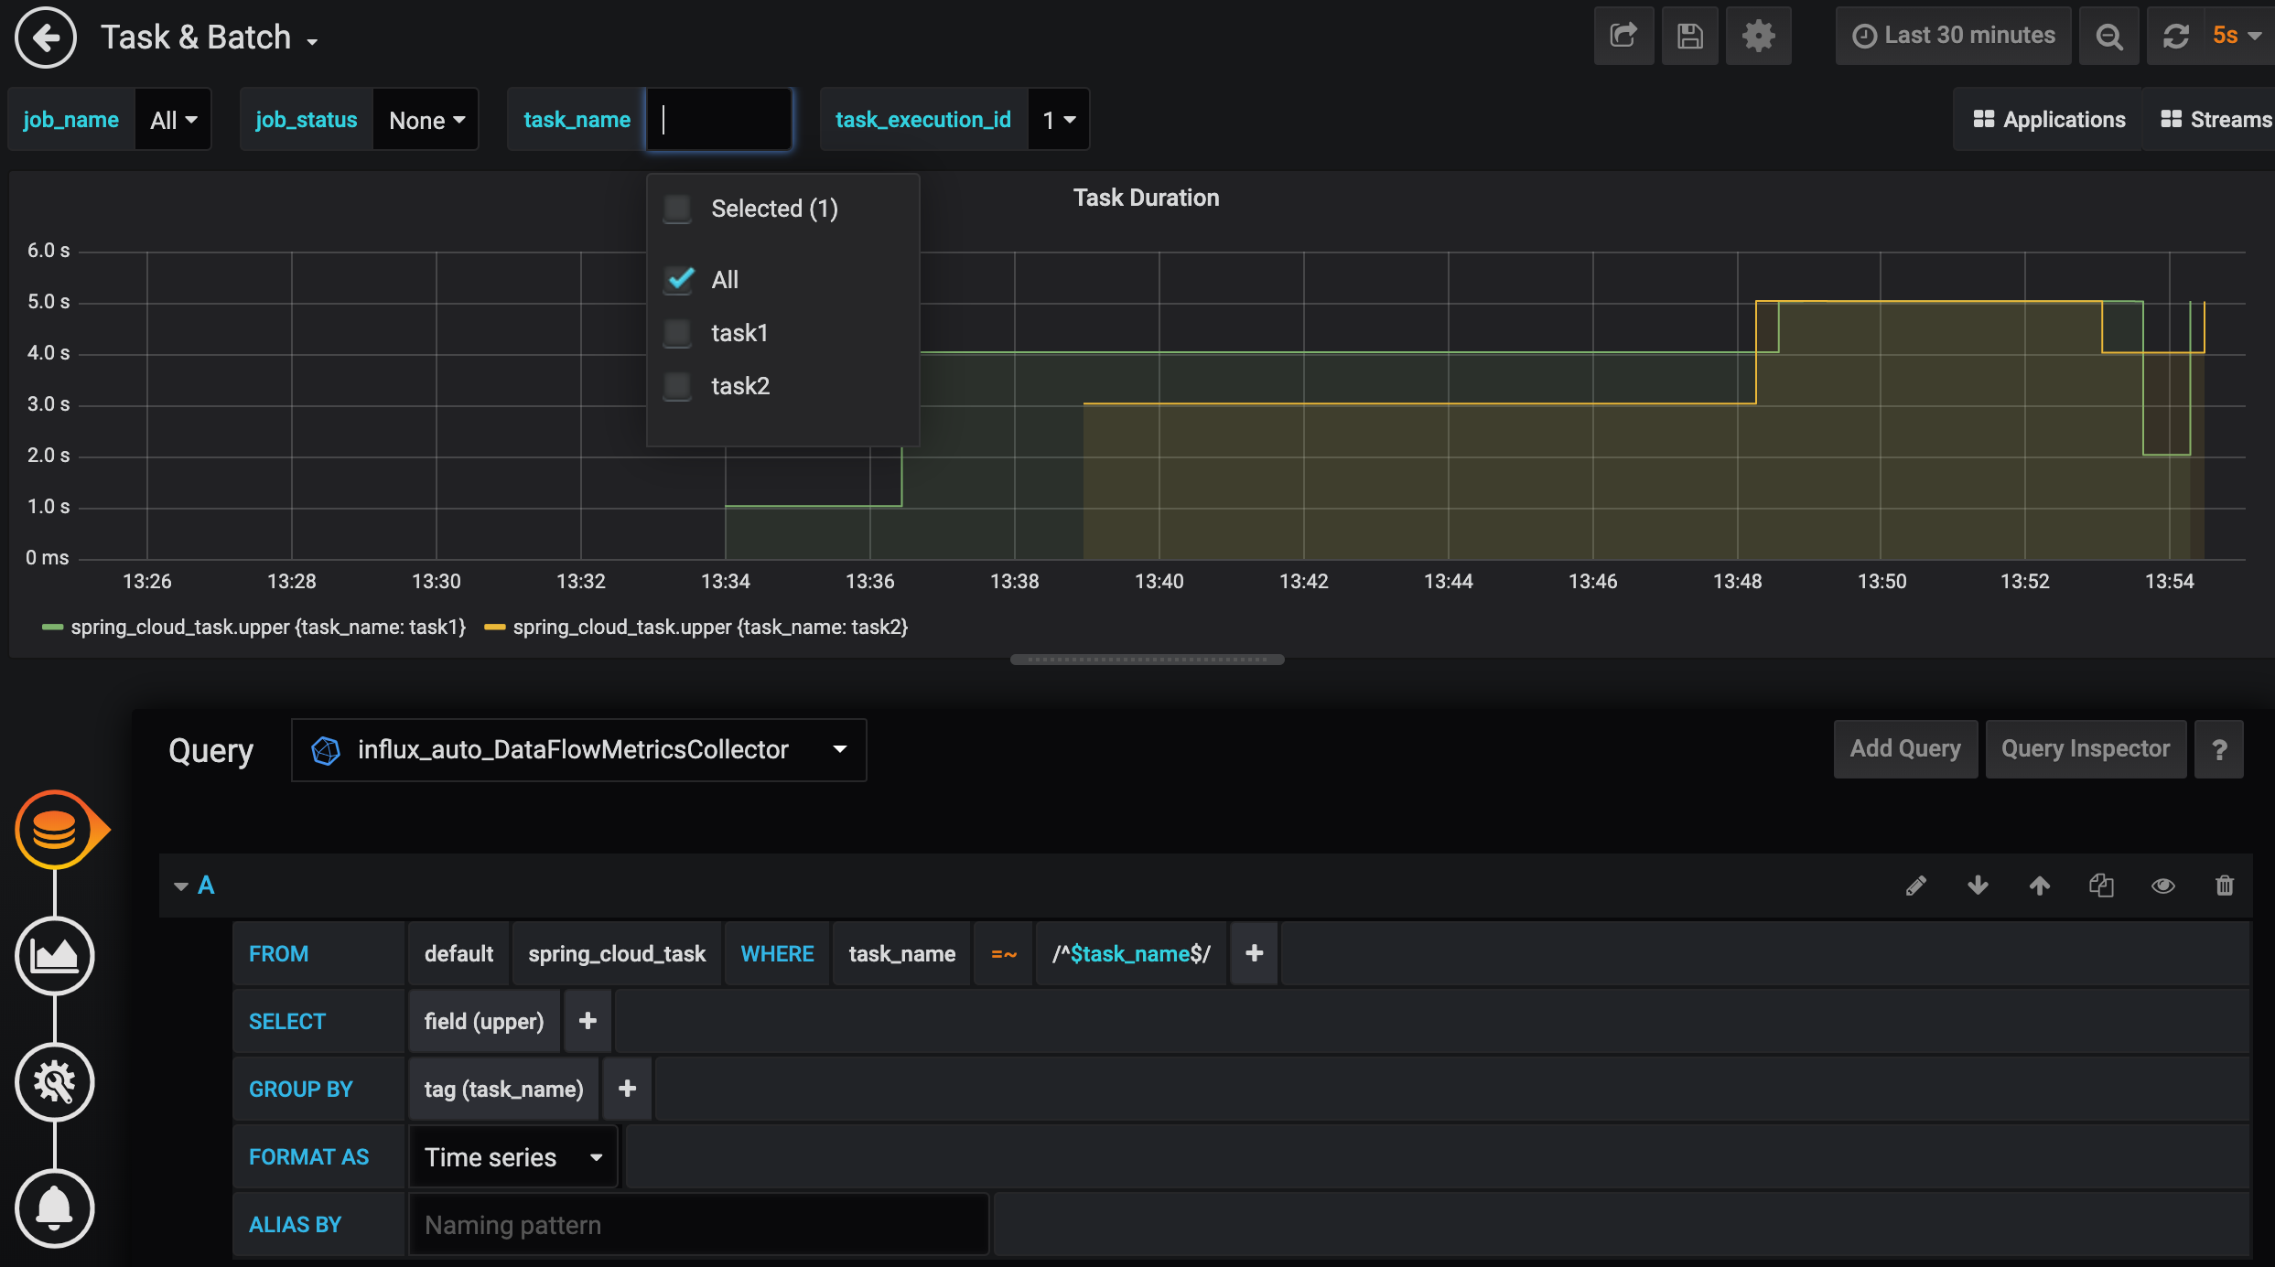
Task: Click the Add Query button
Action: point(1904,749)
